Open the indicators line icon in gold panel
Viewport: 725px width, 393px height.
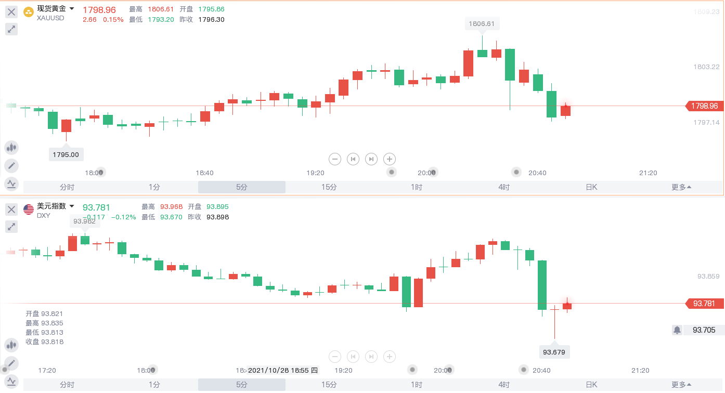click(x=11, y=184)
